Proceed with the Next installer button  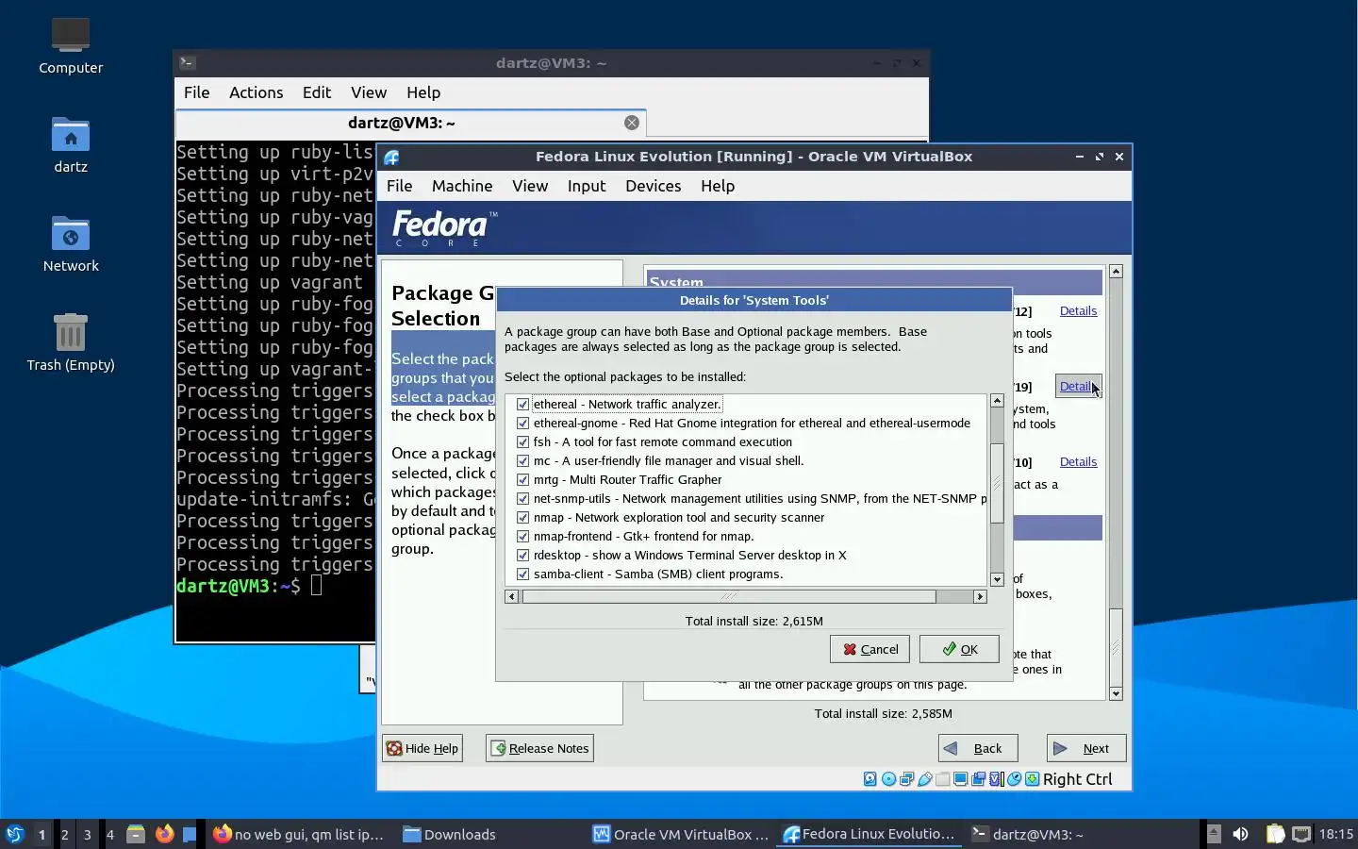tap(1086, 748)
